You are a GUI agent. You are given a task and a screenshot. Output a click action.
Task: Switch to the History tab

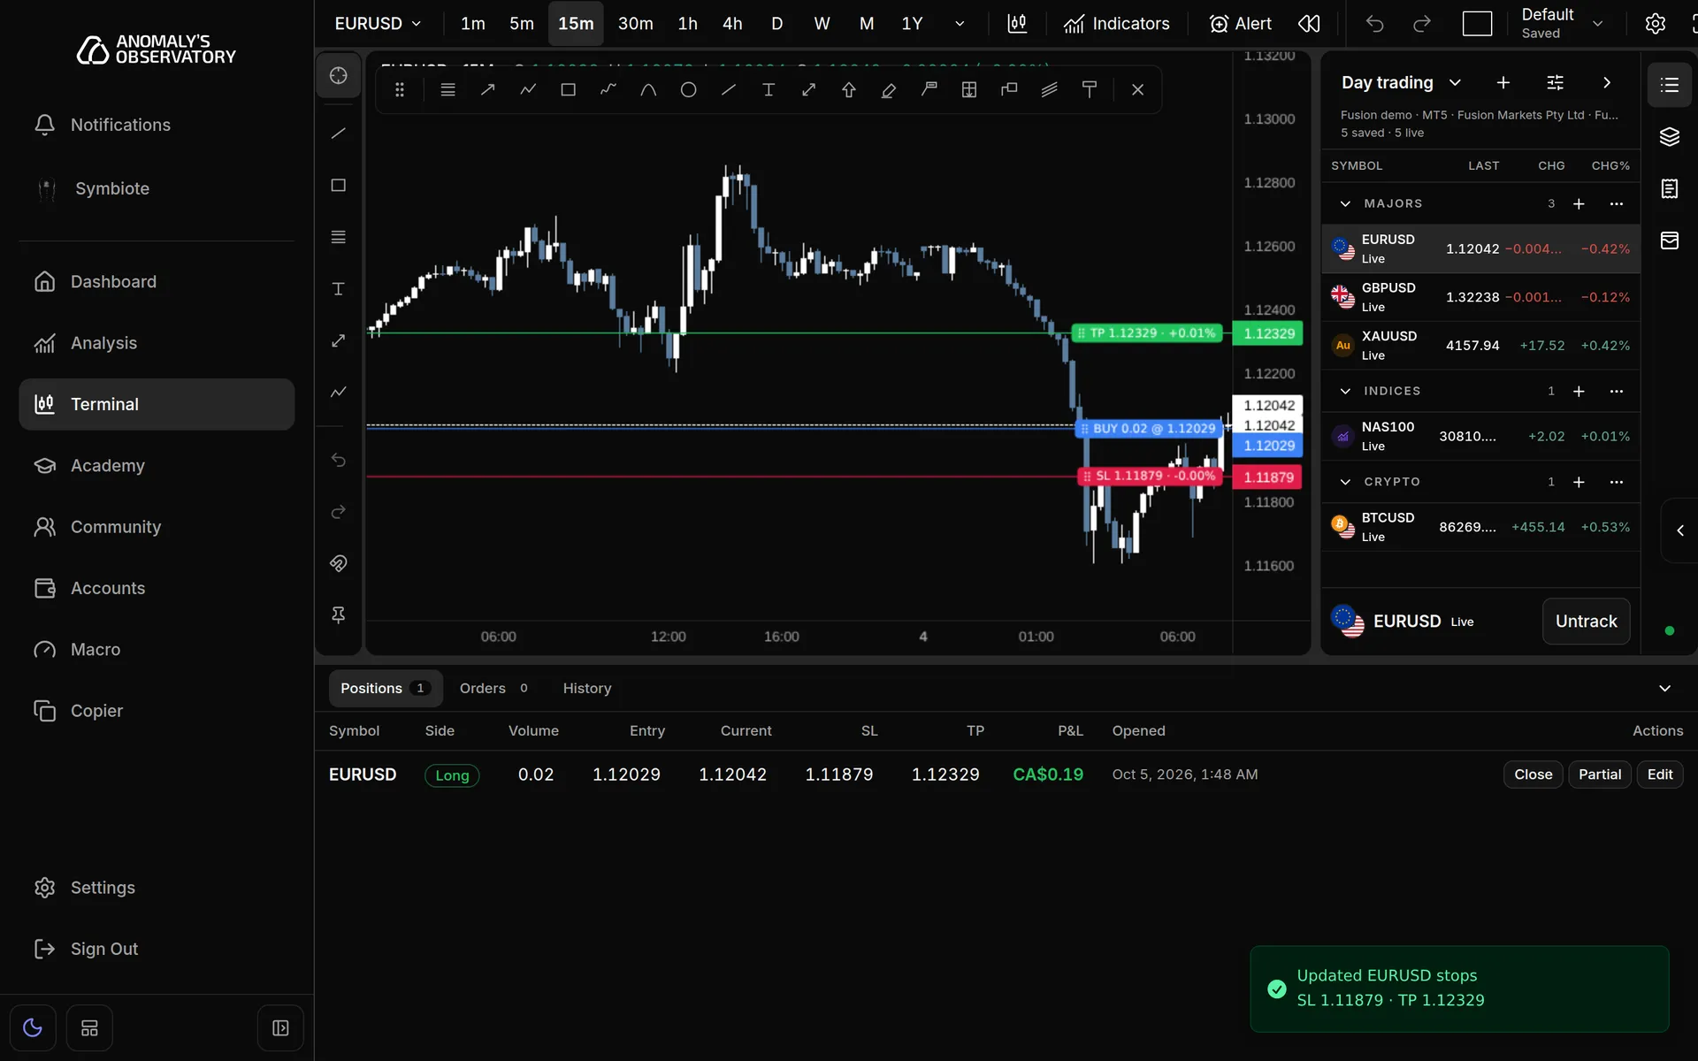[x=587, y=689]
